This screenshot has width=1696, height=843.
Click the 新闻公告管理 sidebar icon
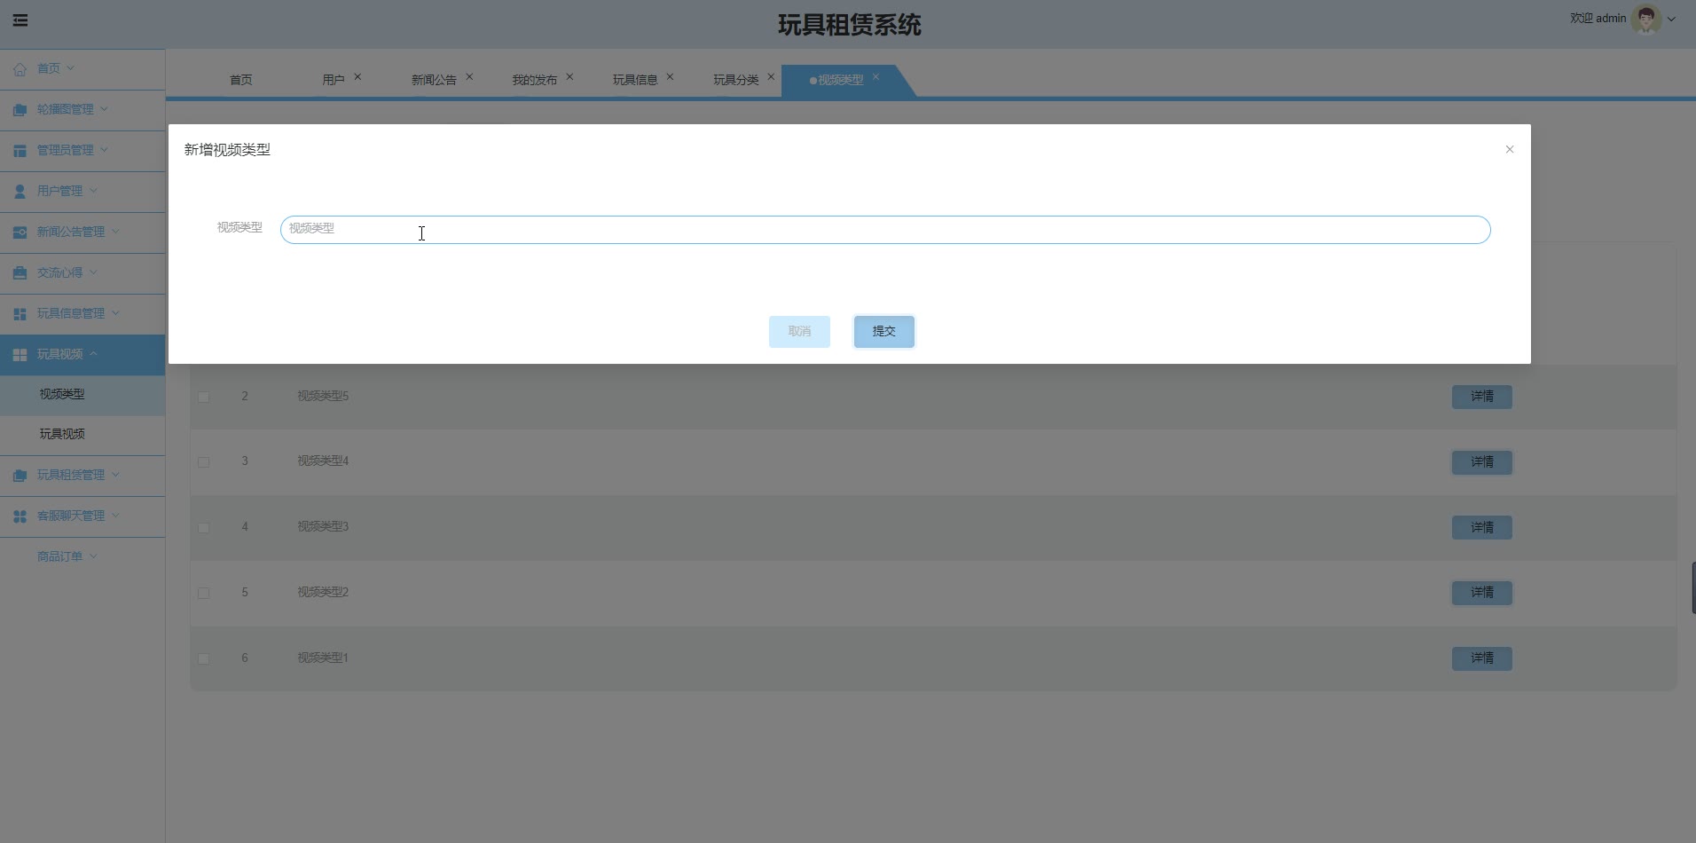pos(20,232)
